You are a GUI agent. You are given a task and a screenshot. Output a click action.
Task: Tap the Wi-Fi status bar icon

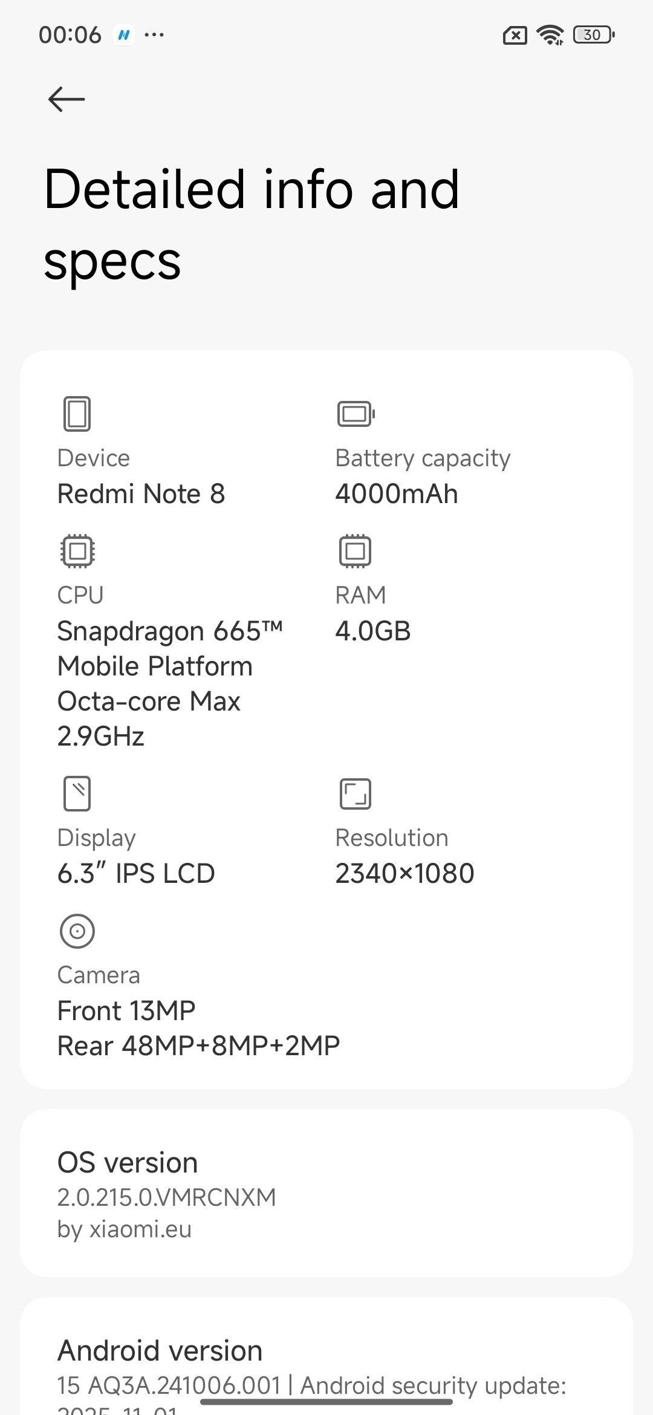pyautogui.click(x=550, y=35)
